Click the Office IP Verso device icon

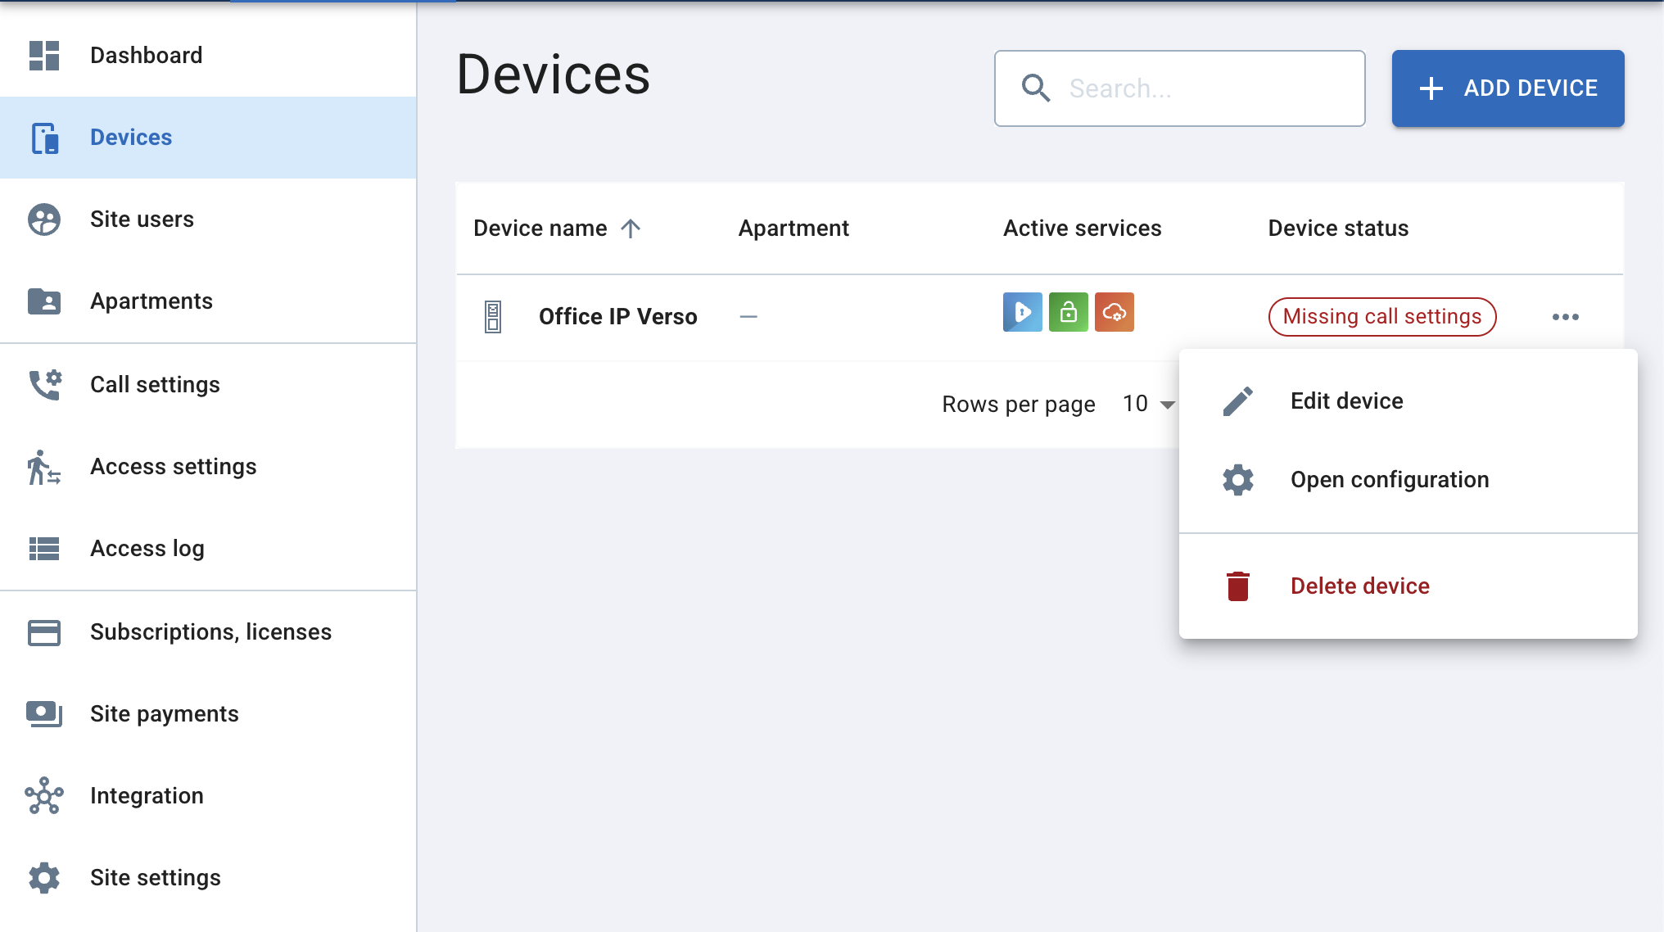493,317
